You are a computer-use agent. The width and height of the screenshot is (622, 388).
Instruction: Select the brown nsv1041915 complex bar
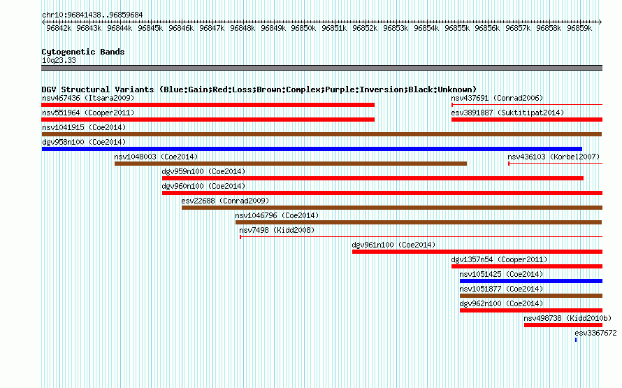[x=321, y=134]
